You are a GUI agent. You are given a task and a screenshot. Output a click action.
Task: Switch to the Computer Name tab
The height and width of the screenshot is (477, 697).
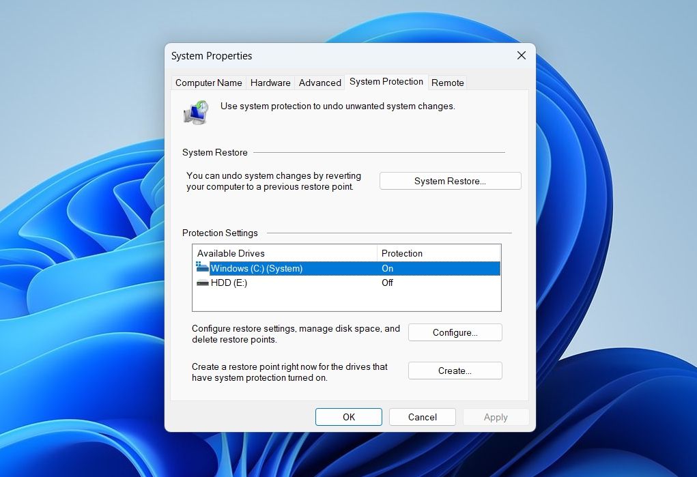pos(208,83)
